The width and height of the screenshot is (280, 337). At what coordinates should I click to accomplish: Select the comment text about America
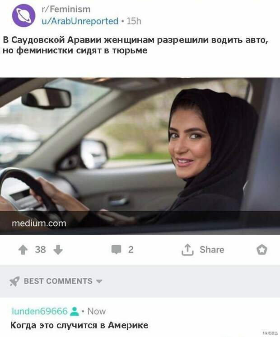click(79, 325)
